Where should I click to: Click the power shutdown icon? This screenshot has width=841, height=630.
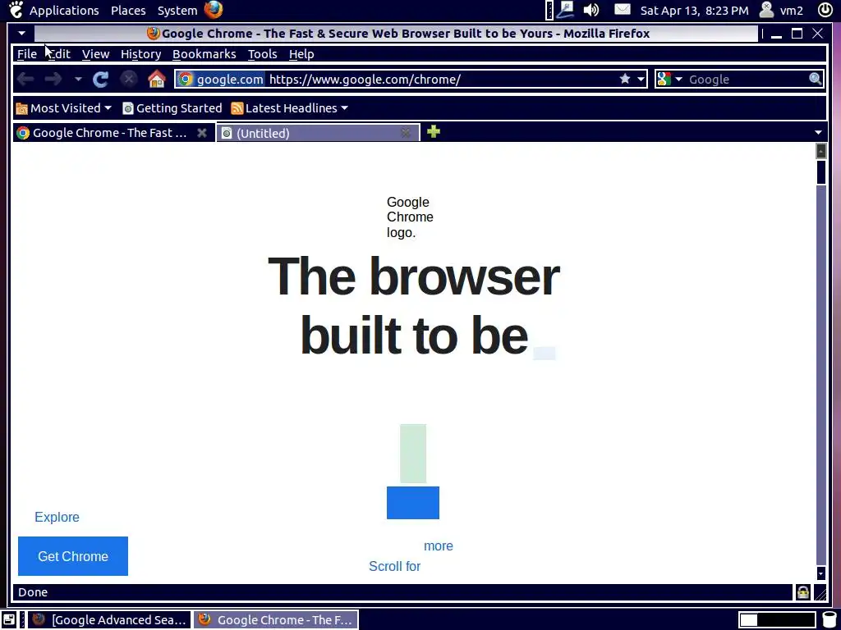[825, 10]
